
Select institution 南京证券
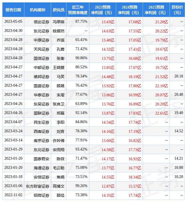41,141
